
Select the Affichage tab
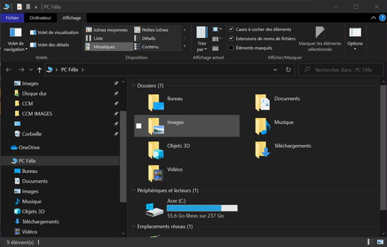point(72,18)
